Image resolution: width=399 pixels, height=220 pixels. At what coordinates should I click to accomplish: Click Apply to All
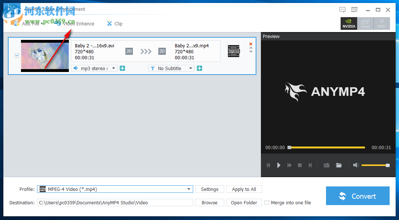click(x=244, y=189)
